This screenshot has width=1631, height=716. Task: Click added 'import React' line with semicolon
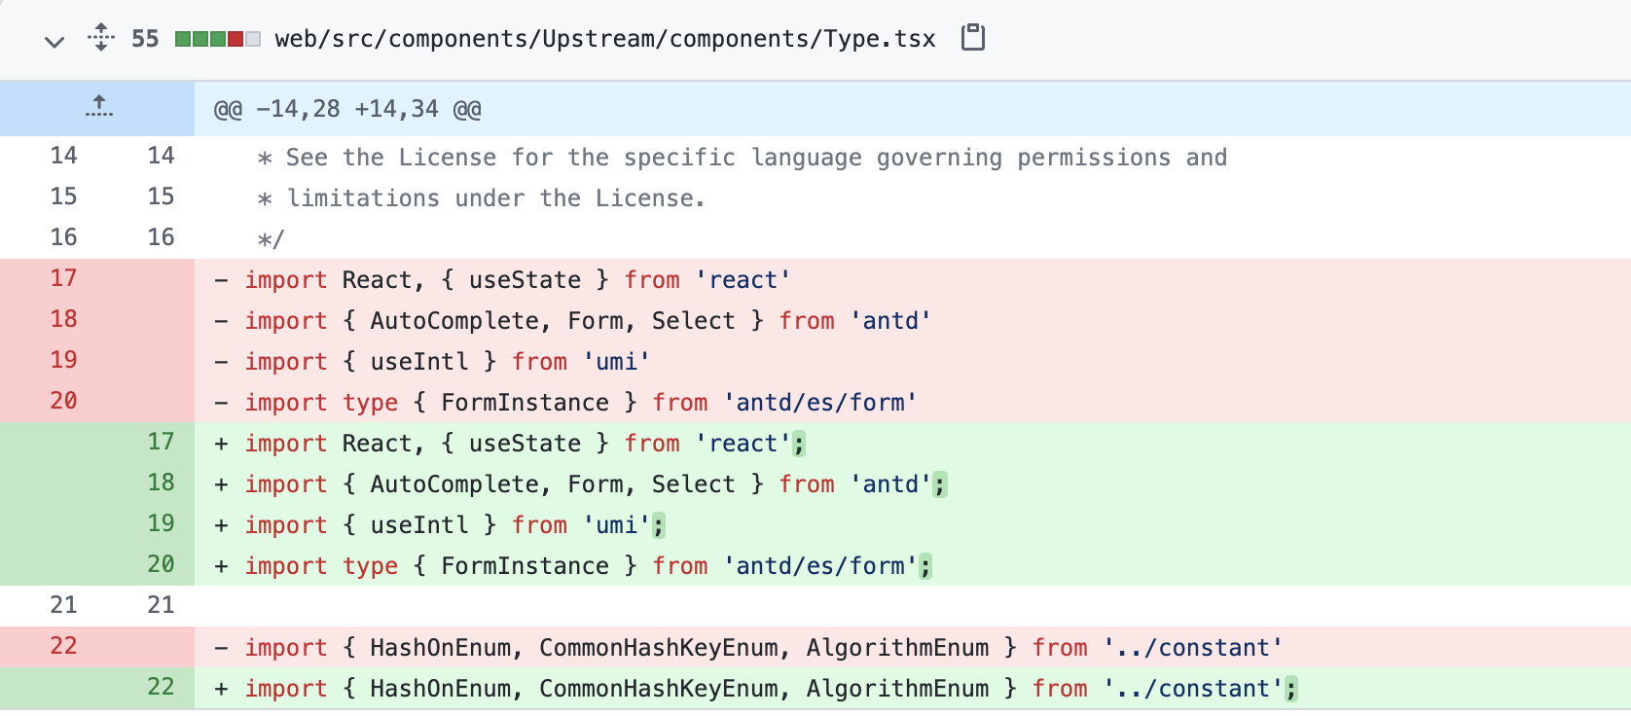pyautogui.click(x=913, y=443)
